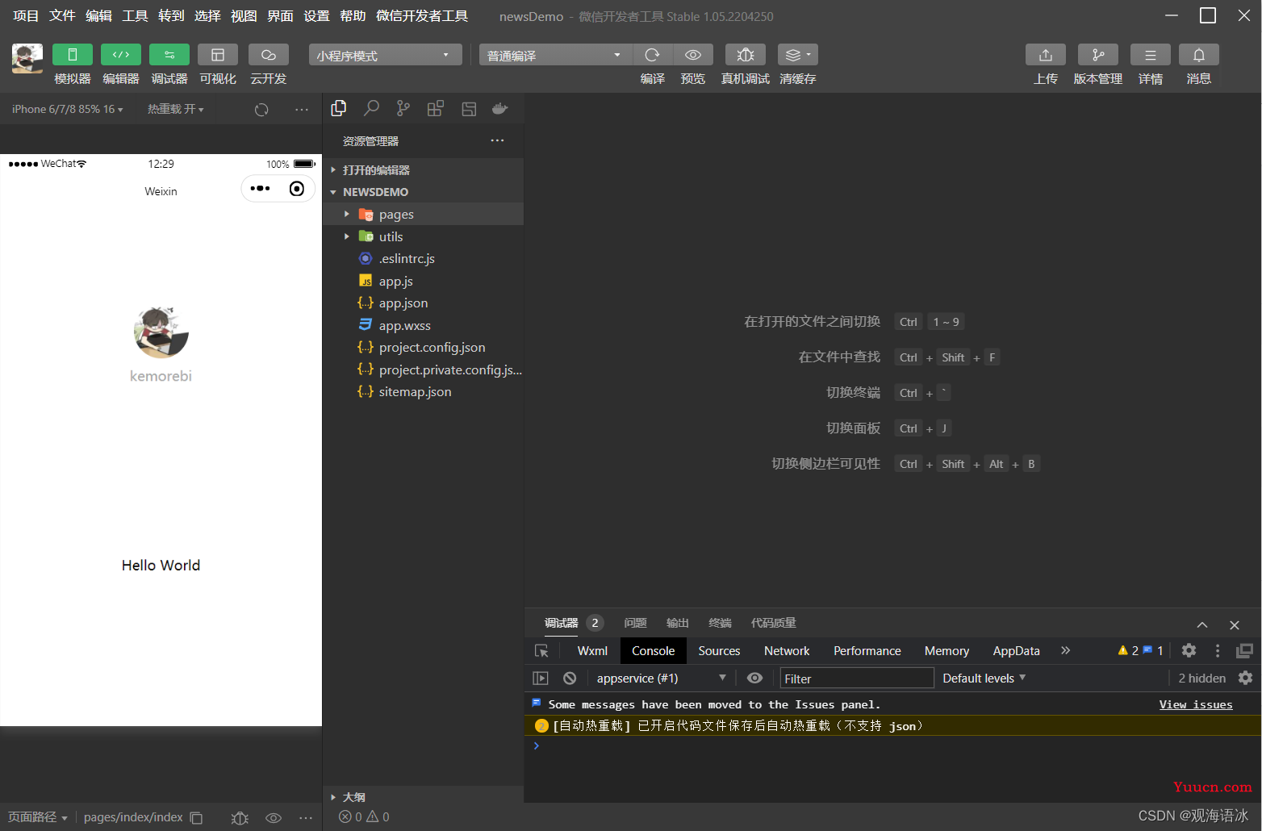Image resolution: width=1262 pixels, height=831 pixels.
Task: Toggle the simulator (模拟器) panel button
Action: pyautogui.click(x=73, y=55)
